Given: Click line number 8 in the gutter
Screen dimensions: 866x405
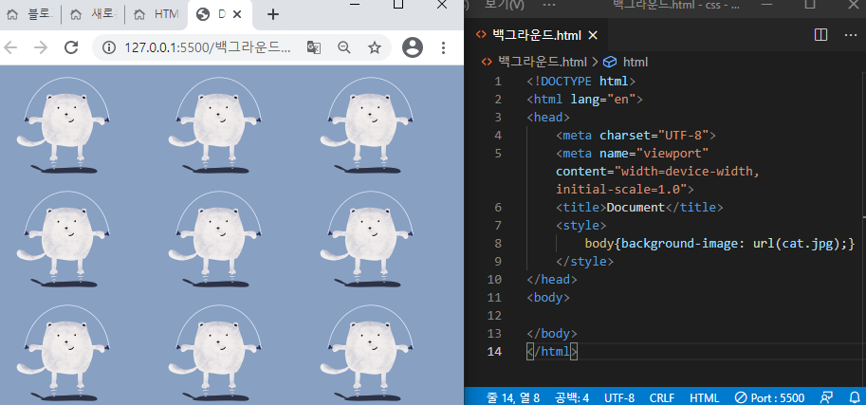Looking at the screenshot, I should click(498, 243).
